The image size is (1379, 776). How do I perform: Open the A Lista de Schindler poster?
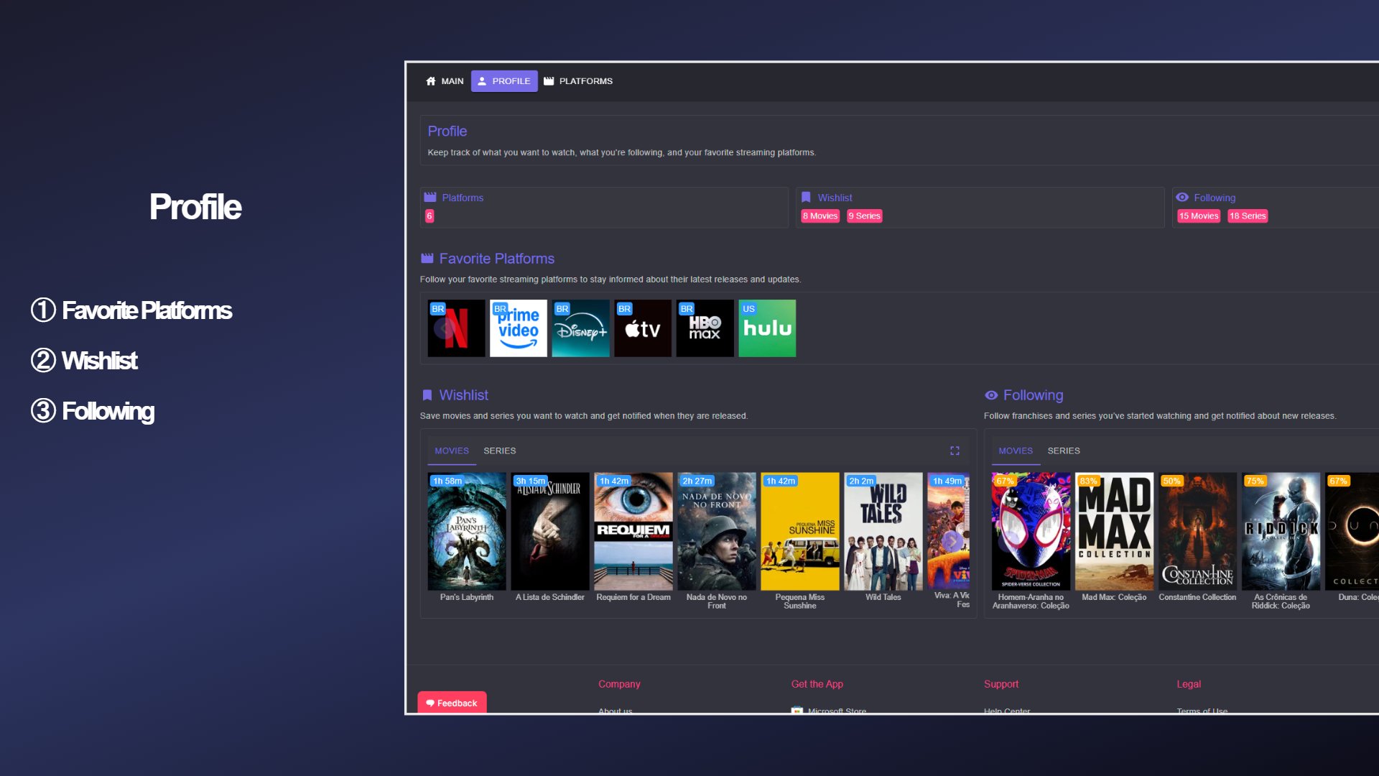[550, 532]
